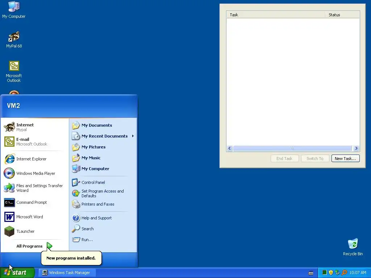Open My Music in Start menu
The height and width of the screenshot is (278, 371).
click(103, 158)
